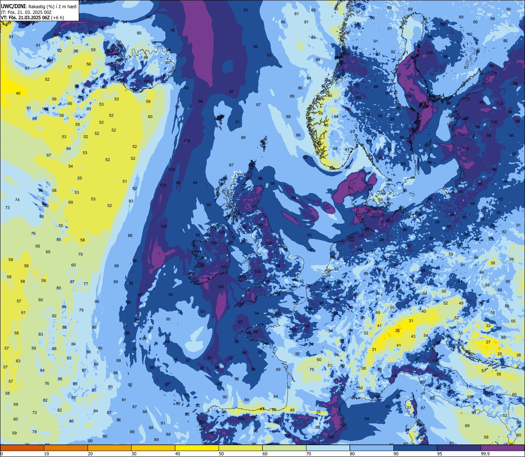Click valid time 'VT: Fös. 21.03.2025 06Z (+6 h)'

tap(32, 18)
